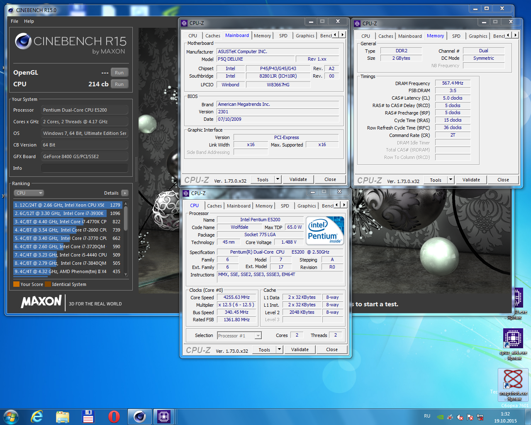This screenshot has height=425, width=531.
Task: Select Memory tab in the CPU window
Action: point(264,206)
